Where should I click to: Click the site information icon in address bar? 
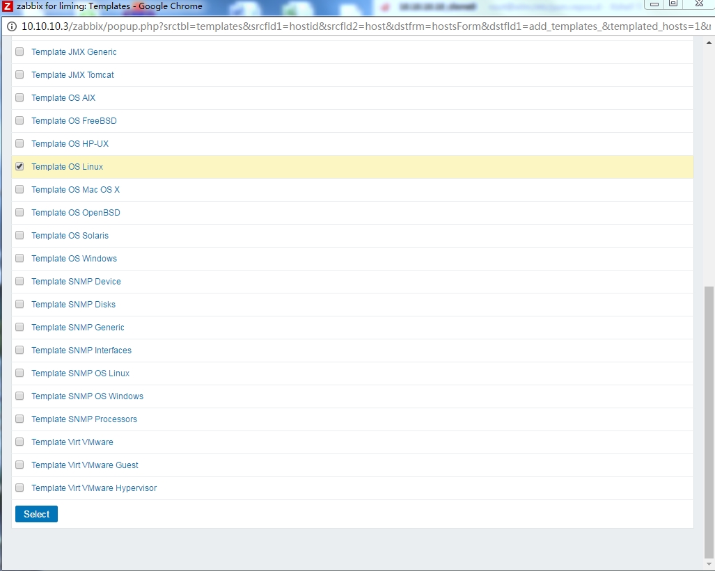click(x=12, y=26)
